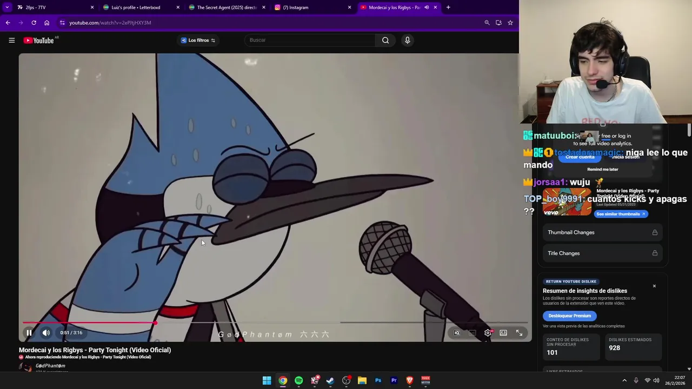Go to the browser home page
The image size is (692, 389).
46,23
